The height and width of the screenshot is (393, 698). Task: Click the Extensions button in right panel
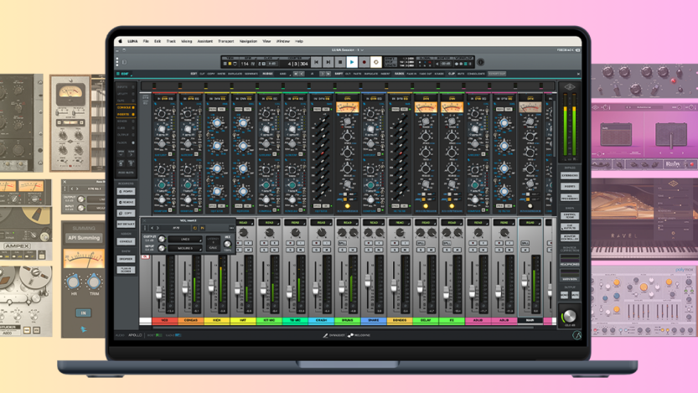pos(570,175)
